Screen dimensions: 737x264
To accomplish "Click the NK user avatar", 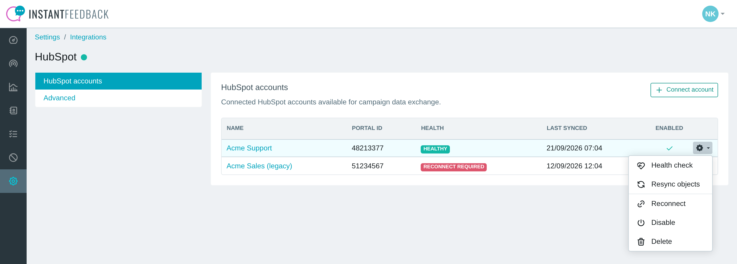I will (x=710, y=14).
